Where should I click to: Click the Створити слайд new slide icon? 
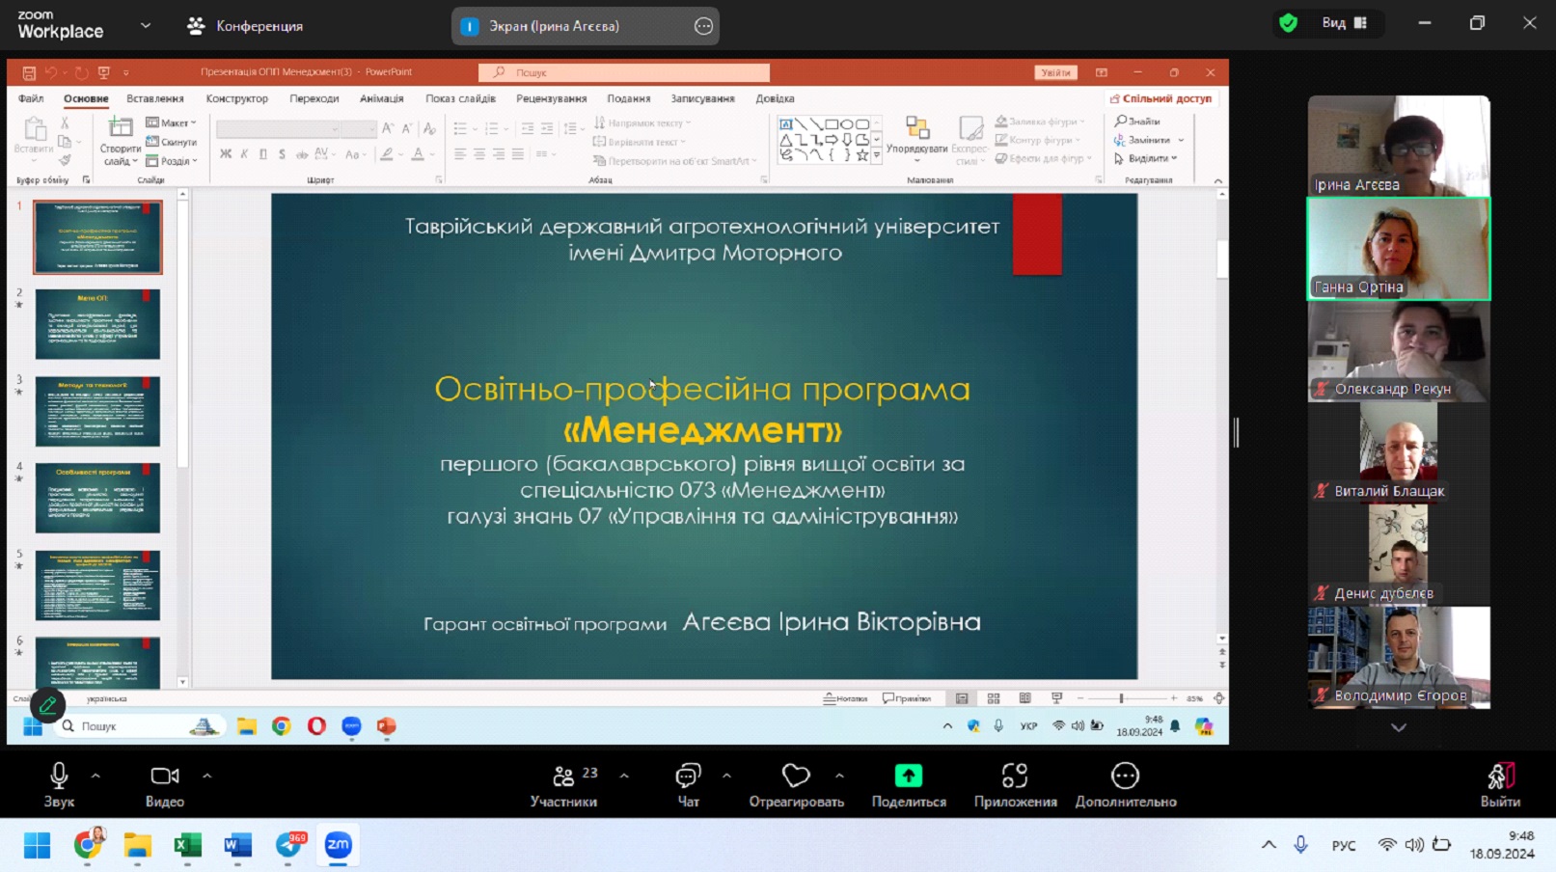coord(121,127)
